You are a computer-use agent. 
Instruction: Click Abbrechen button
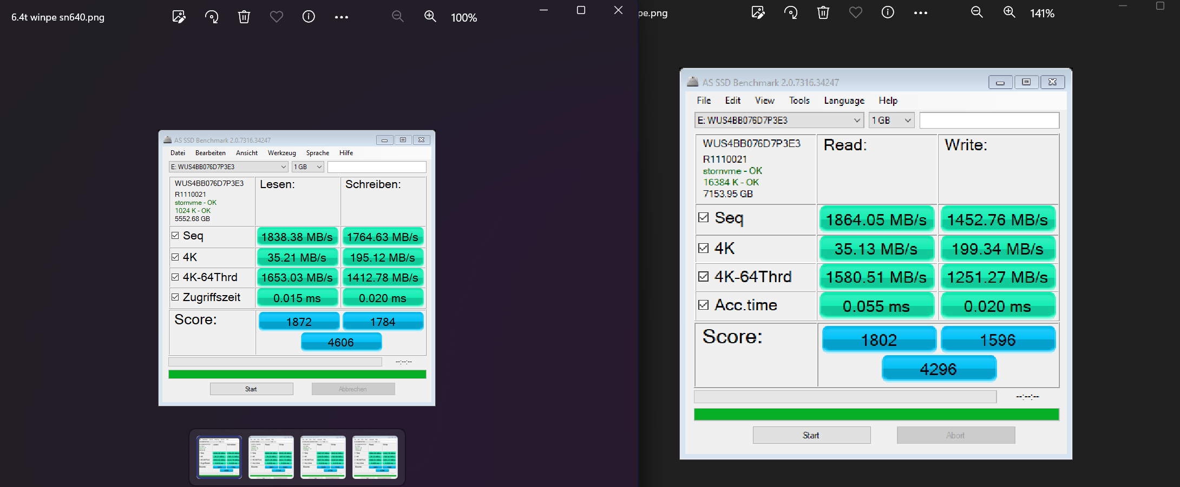[x=353, y=389]
